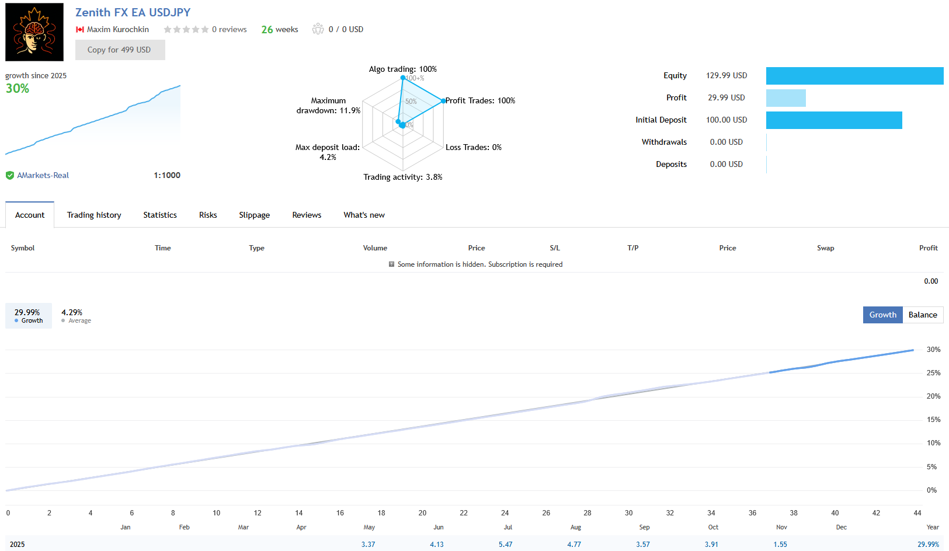This screenshot has width=949, height=551.
Task: Open the Trading history tab
Action: pos(94,215)
